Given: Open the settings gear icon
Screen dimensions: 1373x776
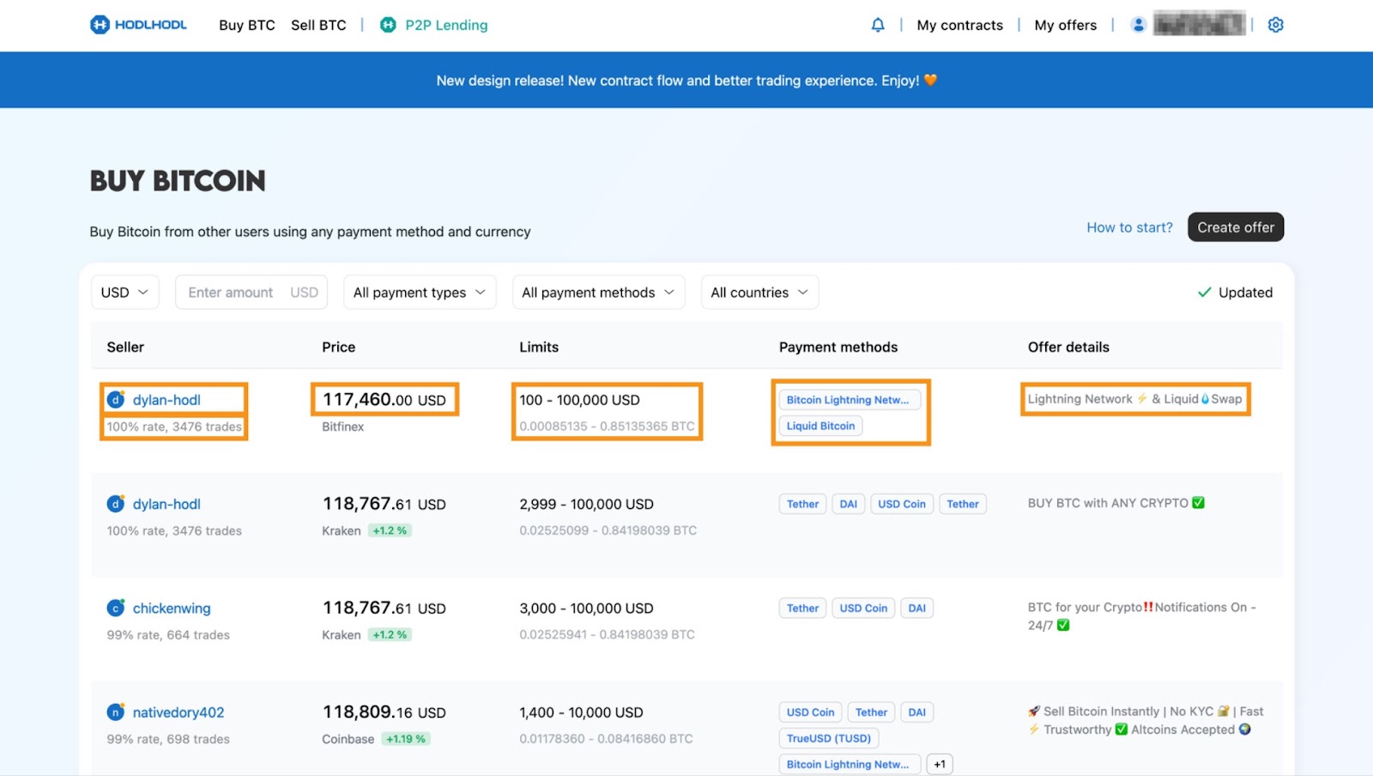Looking at the screenshot, I should click(x=1275, y=25).
